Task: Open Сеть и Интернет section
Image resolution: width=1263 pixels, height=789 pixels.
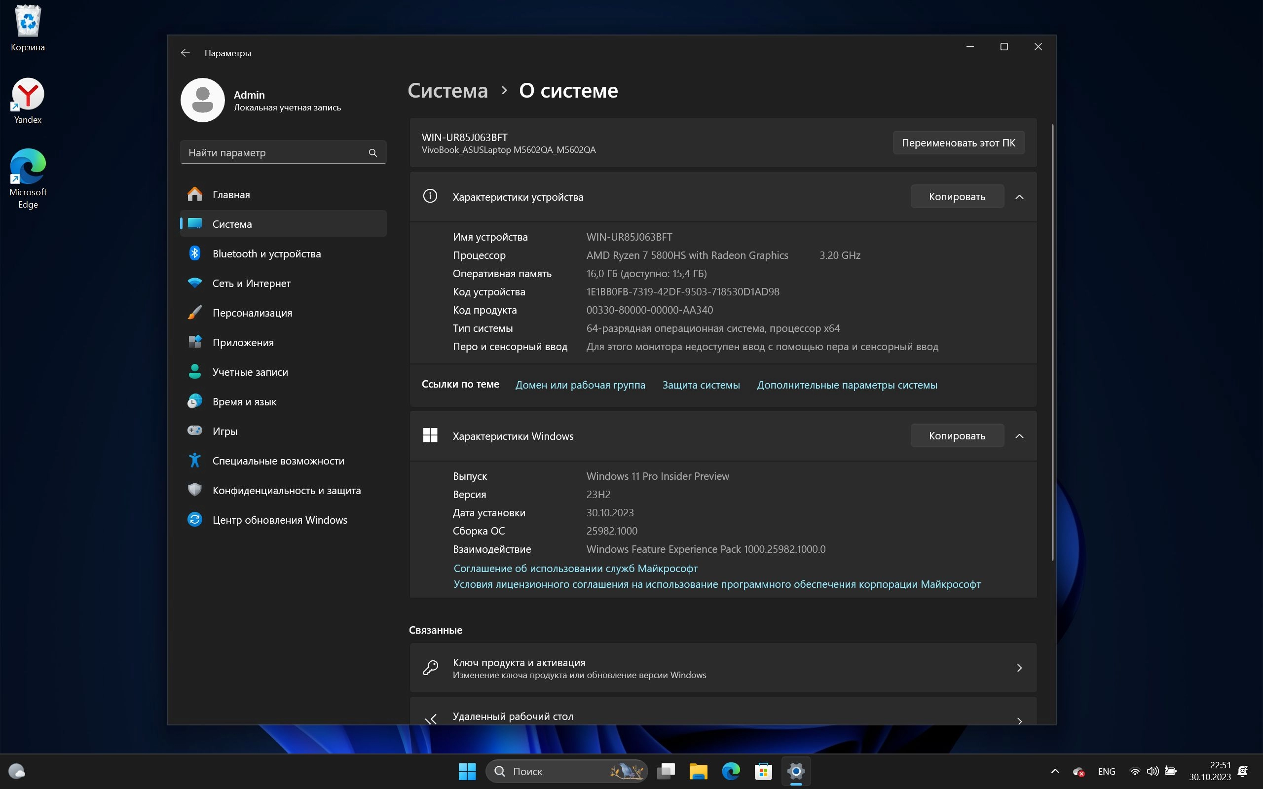Action: [x=251, y=284]
